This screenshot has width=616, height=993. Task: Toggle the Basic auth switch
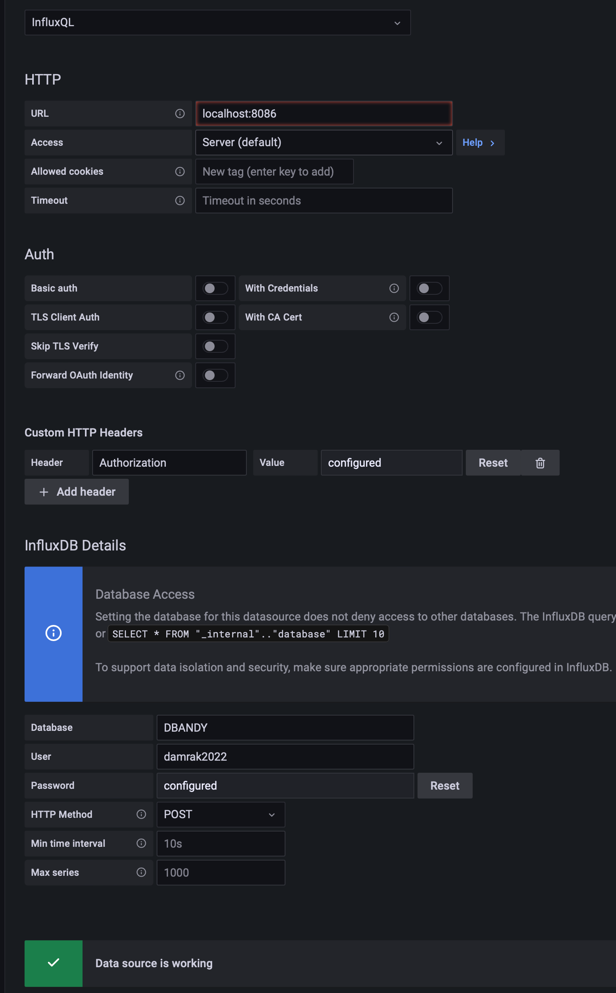215,288
